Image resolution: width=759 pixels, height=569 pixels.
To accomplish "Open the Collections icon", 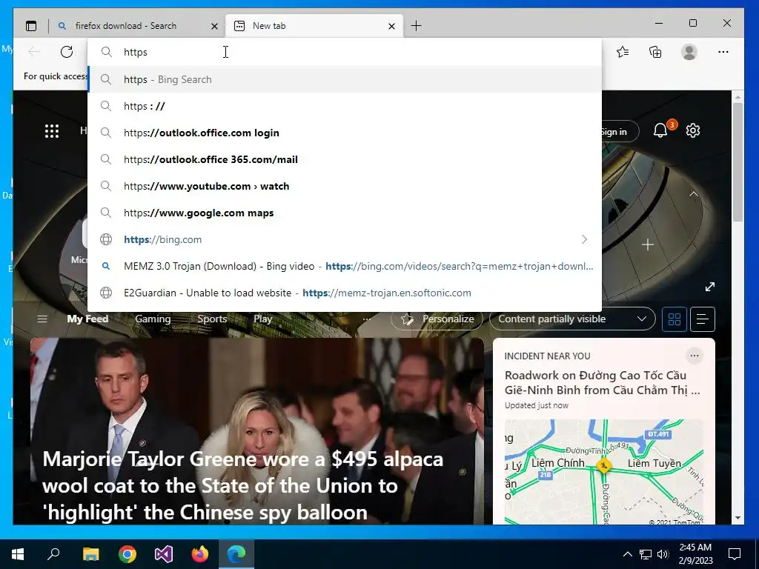I will [655, 52].
